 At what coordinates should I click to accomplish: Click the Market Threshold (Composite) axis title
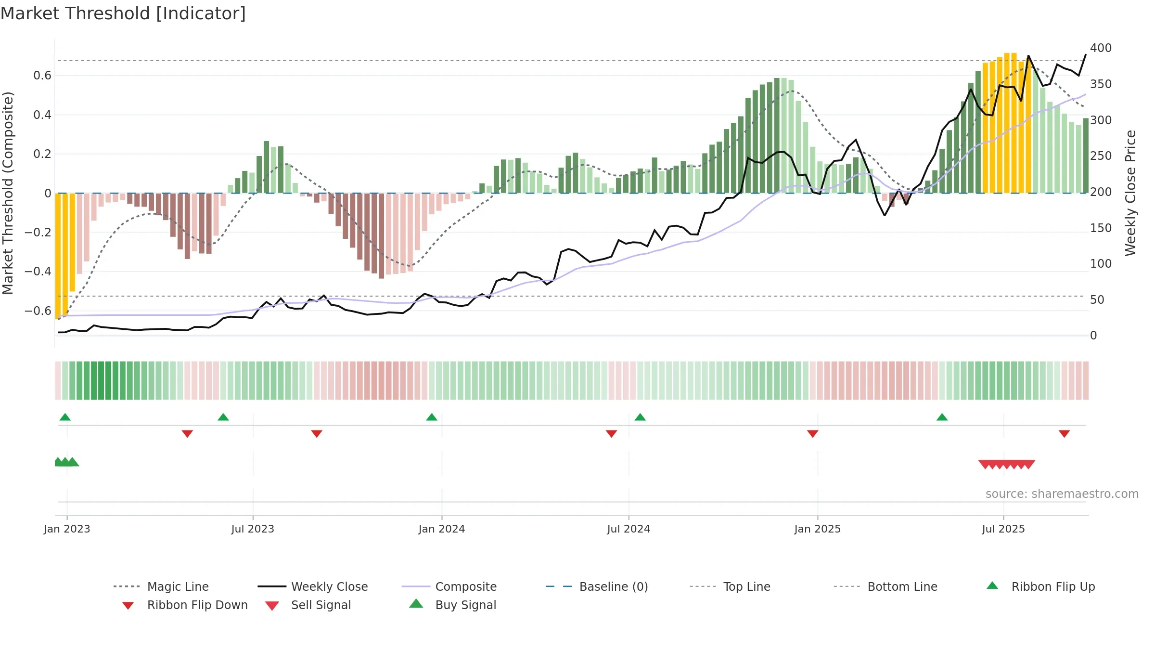pos(8,193)
